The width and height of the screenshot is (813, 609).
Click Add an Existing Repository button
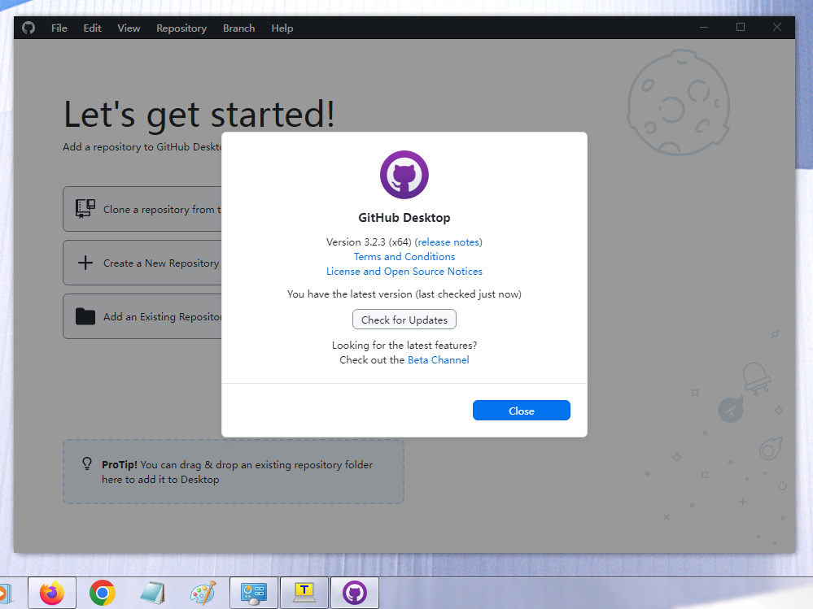click(142, 316)
